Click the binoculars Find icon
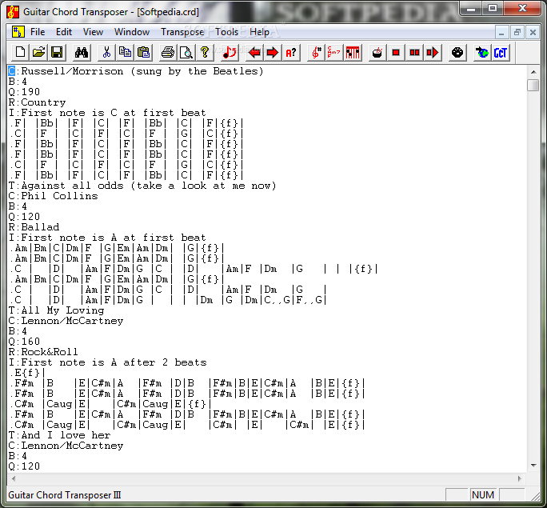 pos(82,53)
